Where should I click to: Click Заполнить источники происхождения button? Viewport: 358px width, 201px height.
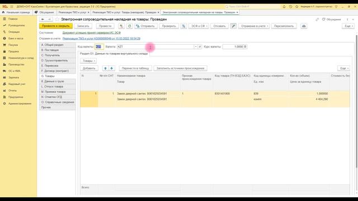point(180,68)
